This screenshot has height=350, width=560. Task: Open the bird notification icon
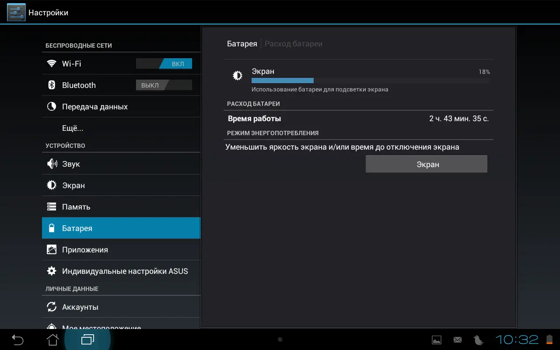tap(478, 339)
